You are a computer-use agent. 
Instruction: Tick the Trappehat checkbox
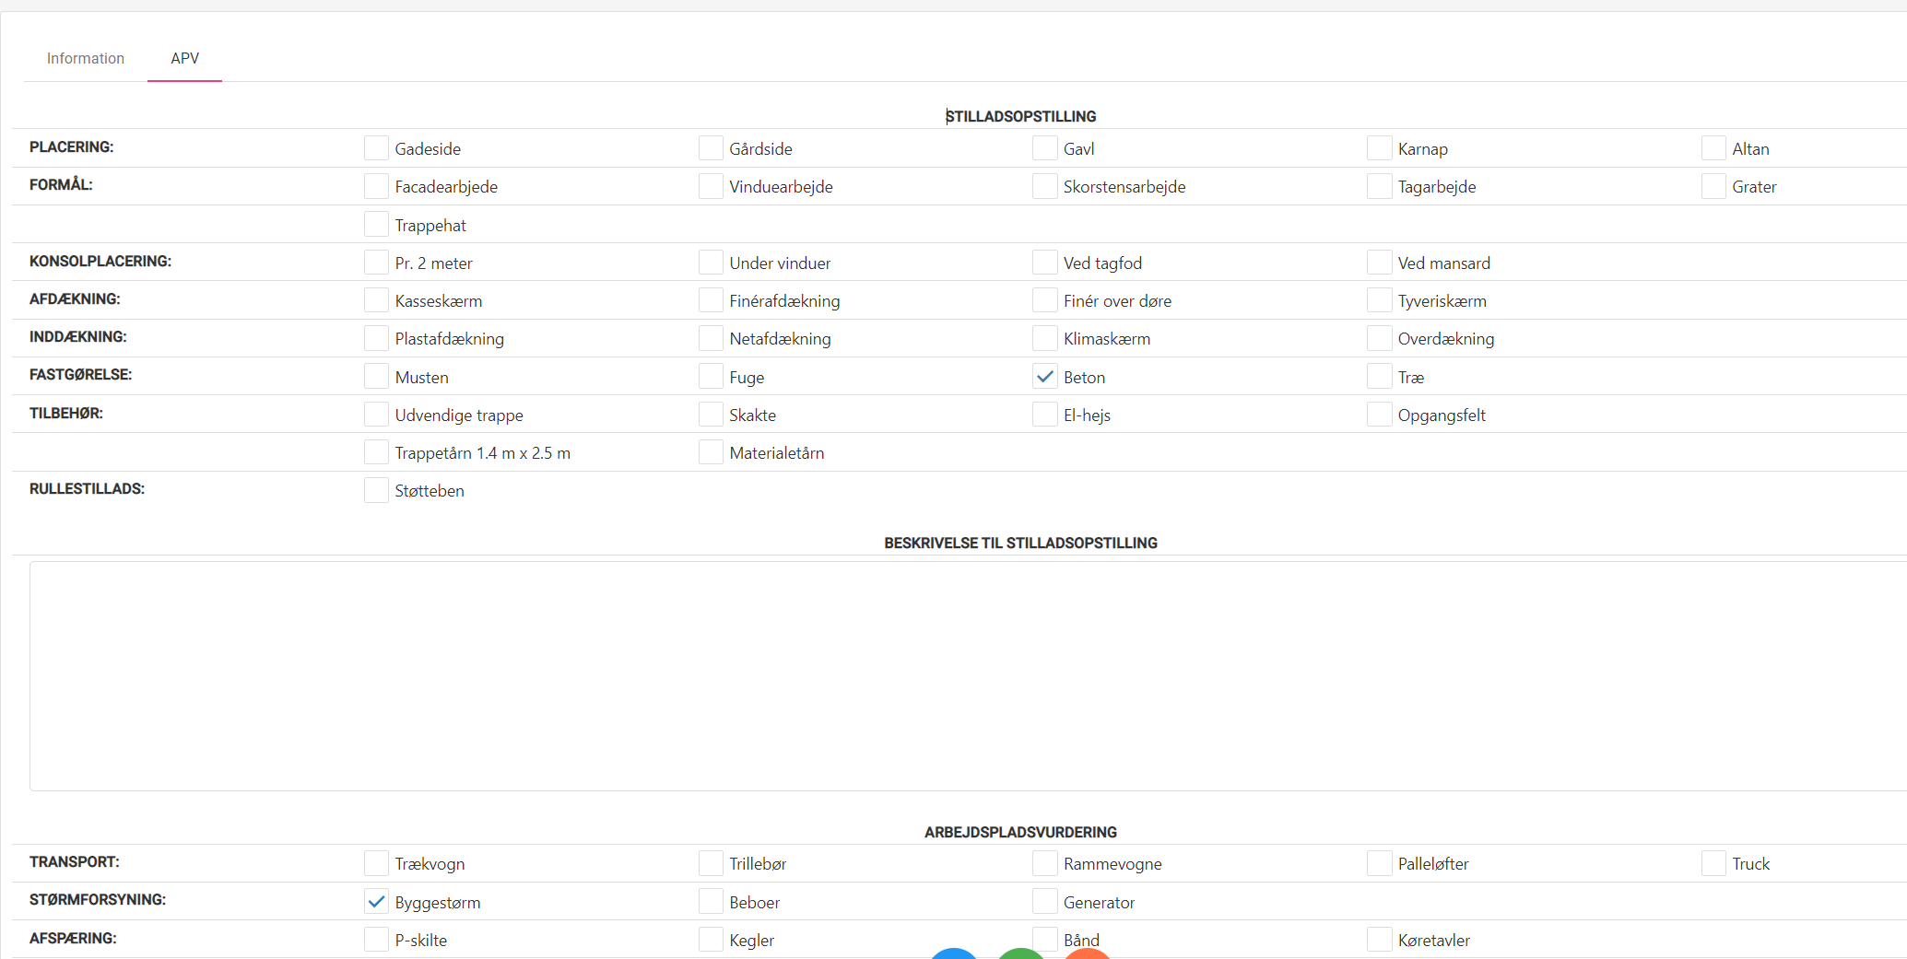click(376, 225)
